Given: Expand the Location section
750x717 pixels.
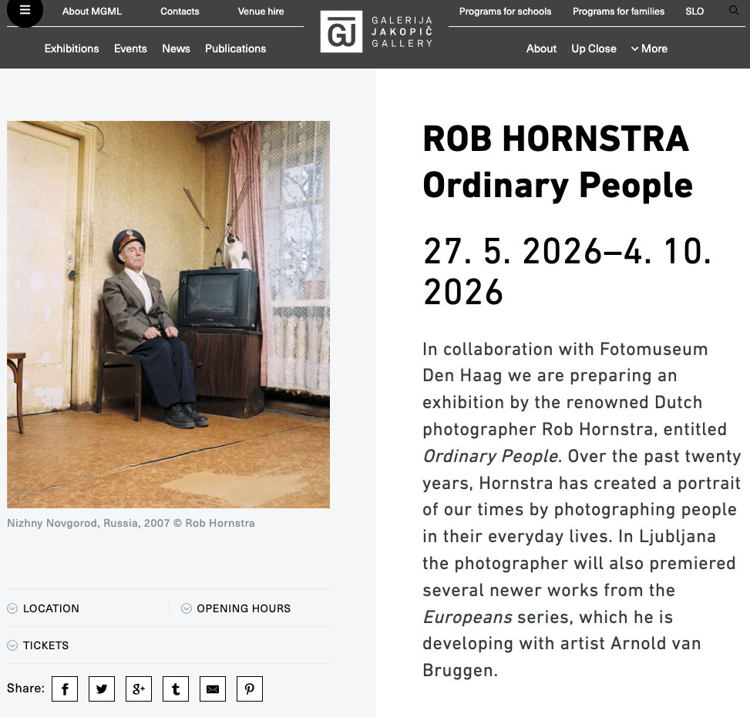Looking at the screenshot, I should point(51,608).
